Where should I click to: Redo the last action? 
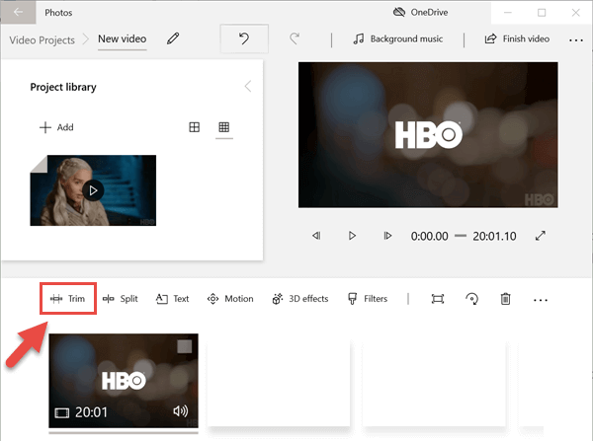pyautogui.click(x=295, y=38)
